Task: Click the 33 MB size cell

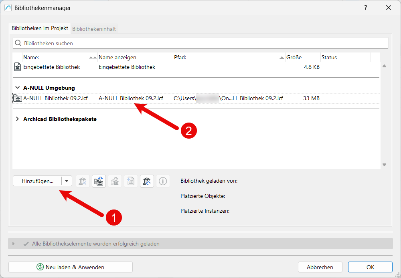Action: (311, 99)
